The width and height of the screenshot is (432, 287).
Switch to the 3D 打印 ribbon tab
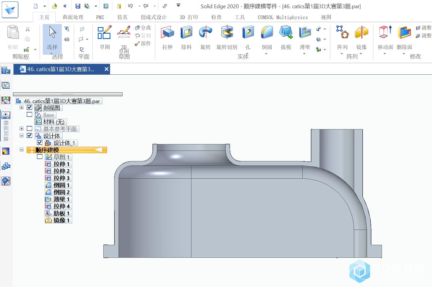pos(189,17)
